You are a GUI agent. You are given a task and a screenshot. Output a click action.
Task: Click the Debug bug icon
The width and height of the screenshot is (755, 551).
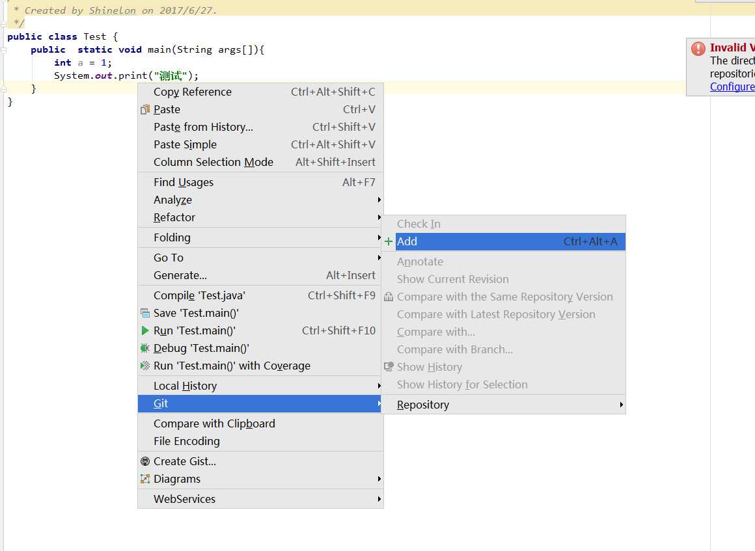point(145,348)
